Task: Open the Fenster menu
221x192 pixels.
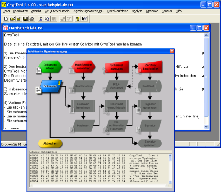Action: 167,11
